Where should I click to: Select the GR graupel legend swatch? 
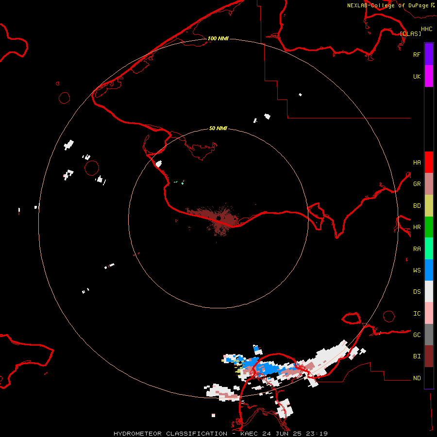[x=429, y=184]
